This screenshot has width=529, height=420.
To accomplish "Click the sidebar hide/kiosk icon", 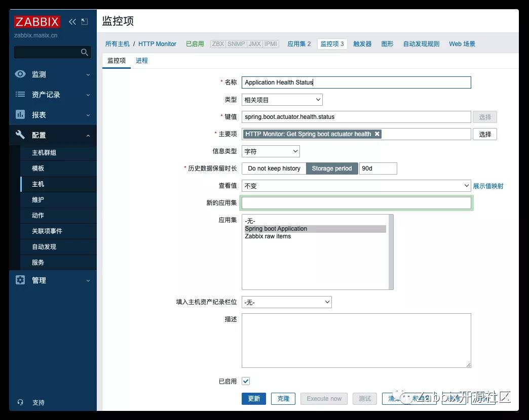I will pos(85,22).
